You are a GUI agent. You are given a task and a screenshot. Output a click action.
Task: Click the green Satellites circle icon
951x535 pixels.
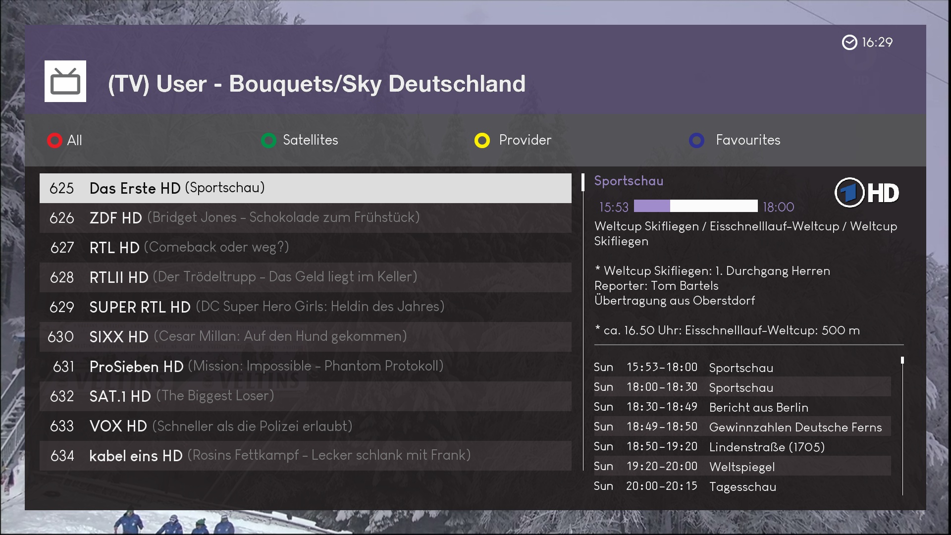(x=268, y=141)
